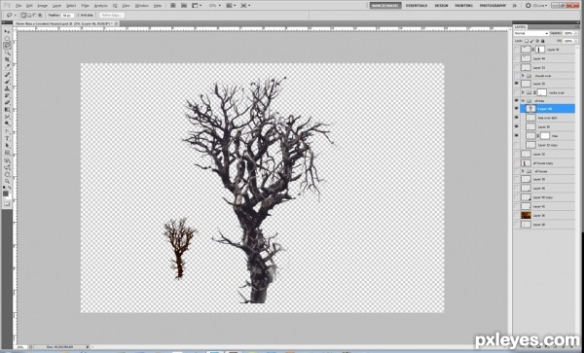Select the History Brush tool
This screenshot has height=353, width=584.
tap(7, 95)
